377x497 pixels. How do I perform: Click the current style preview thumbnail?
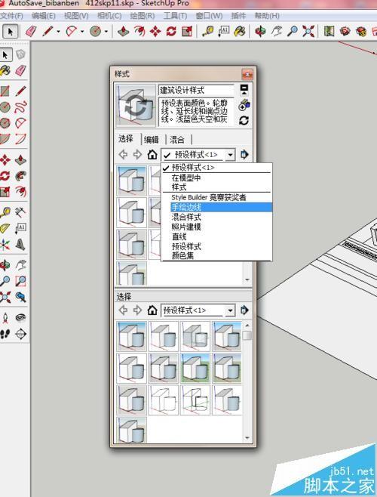click(136, 106)
